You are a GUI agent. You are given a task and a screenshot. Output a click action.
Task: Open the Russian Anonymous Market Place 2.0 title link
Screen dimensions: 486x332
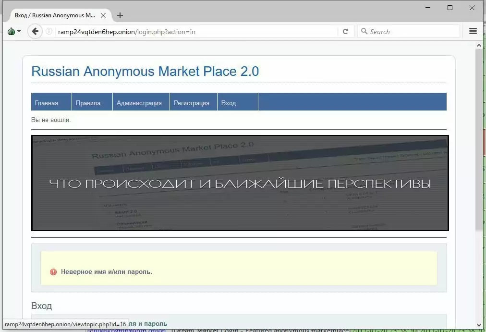tap(145, 71)
